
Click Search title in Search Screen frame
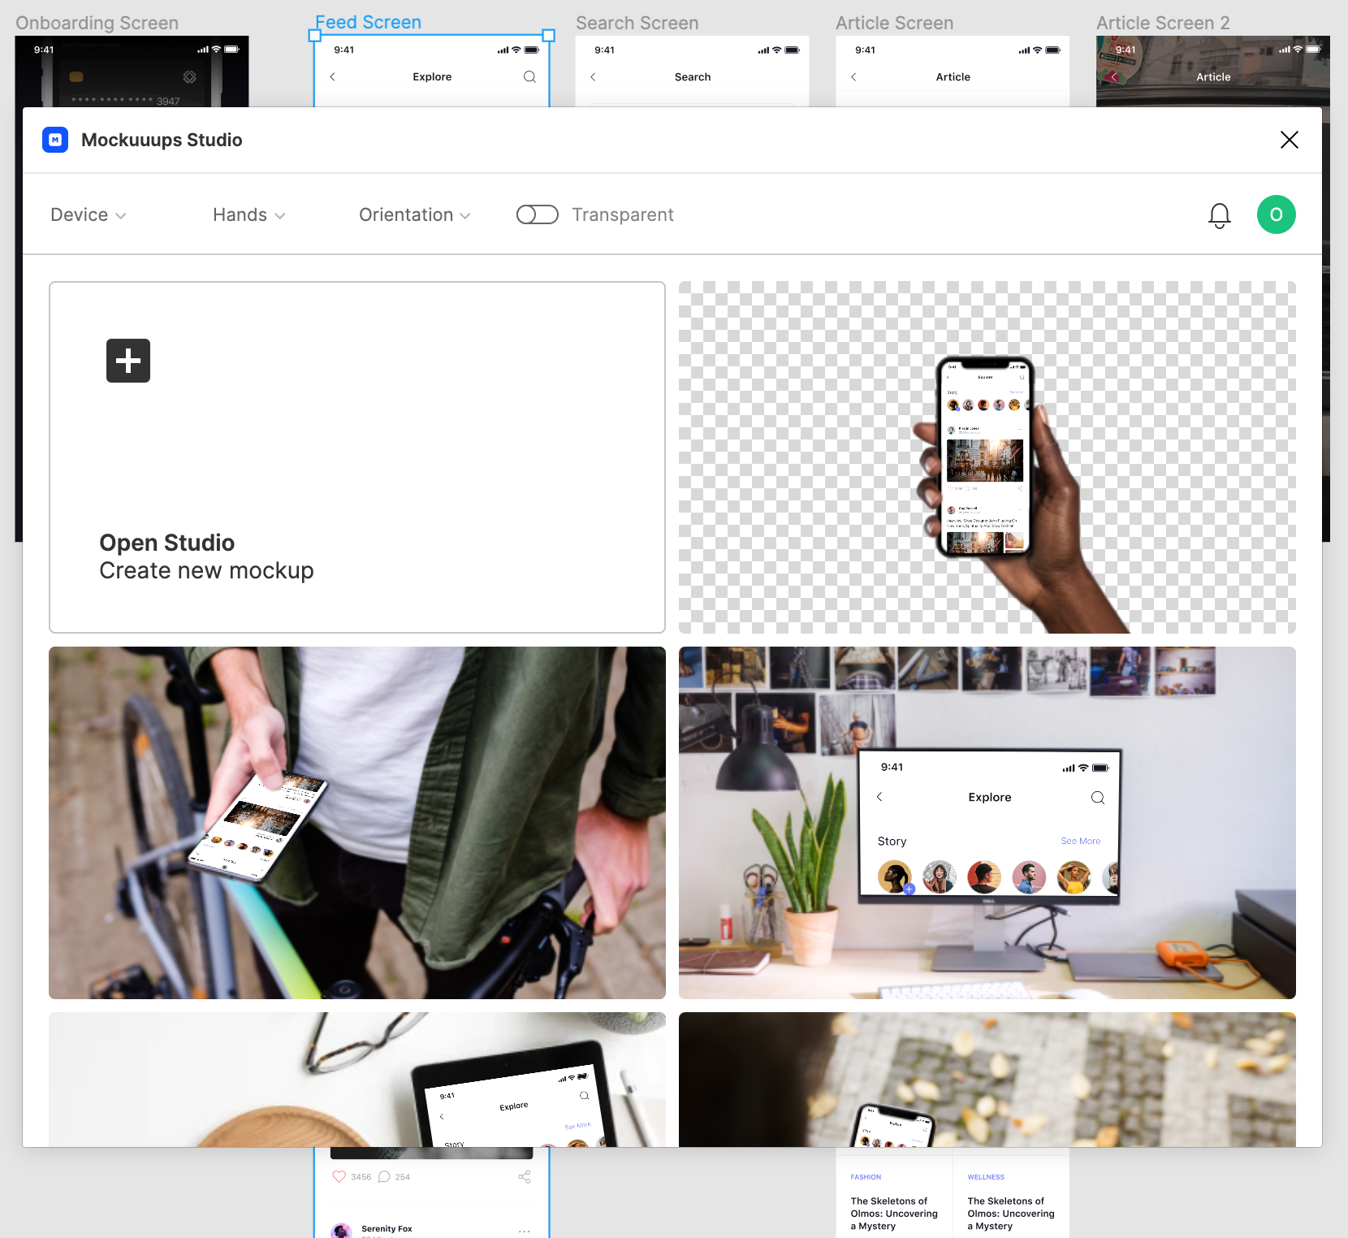(x=693, y=77)
